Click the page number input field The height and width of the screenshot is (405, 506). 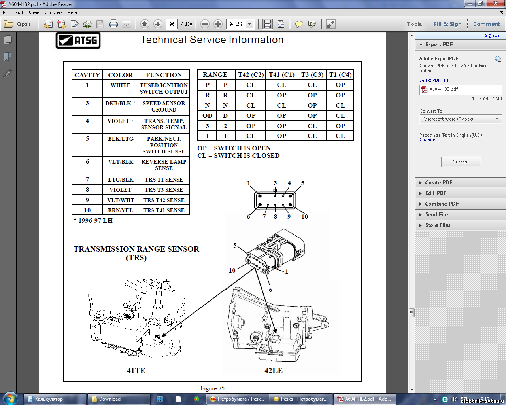(172, 24)
